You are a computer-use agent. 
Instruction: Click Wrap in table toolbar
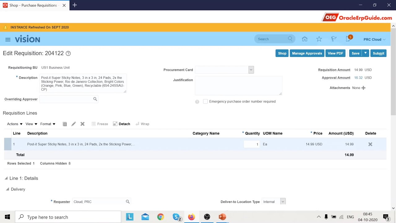142,124
